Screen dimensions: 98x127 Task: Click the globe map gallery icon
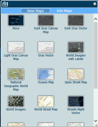(x=5, y=4)
